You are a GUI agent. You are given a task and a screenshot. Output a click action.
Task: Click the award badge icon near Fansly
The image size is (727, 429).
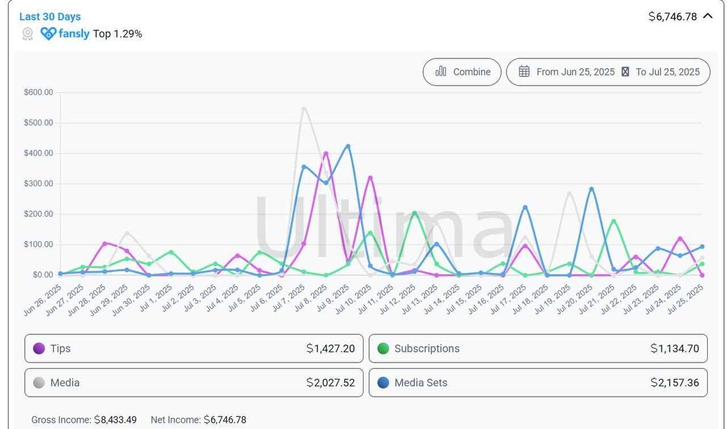[27, 34]
